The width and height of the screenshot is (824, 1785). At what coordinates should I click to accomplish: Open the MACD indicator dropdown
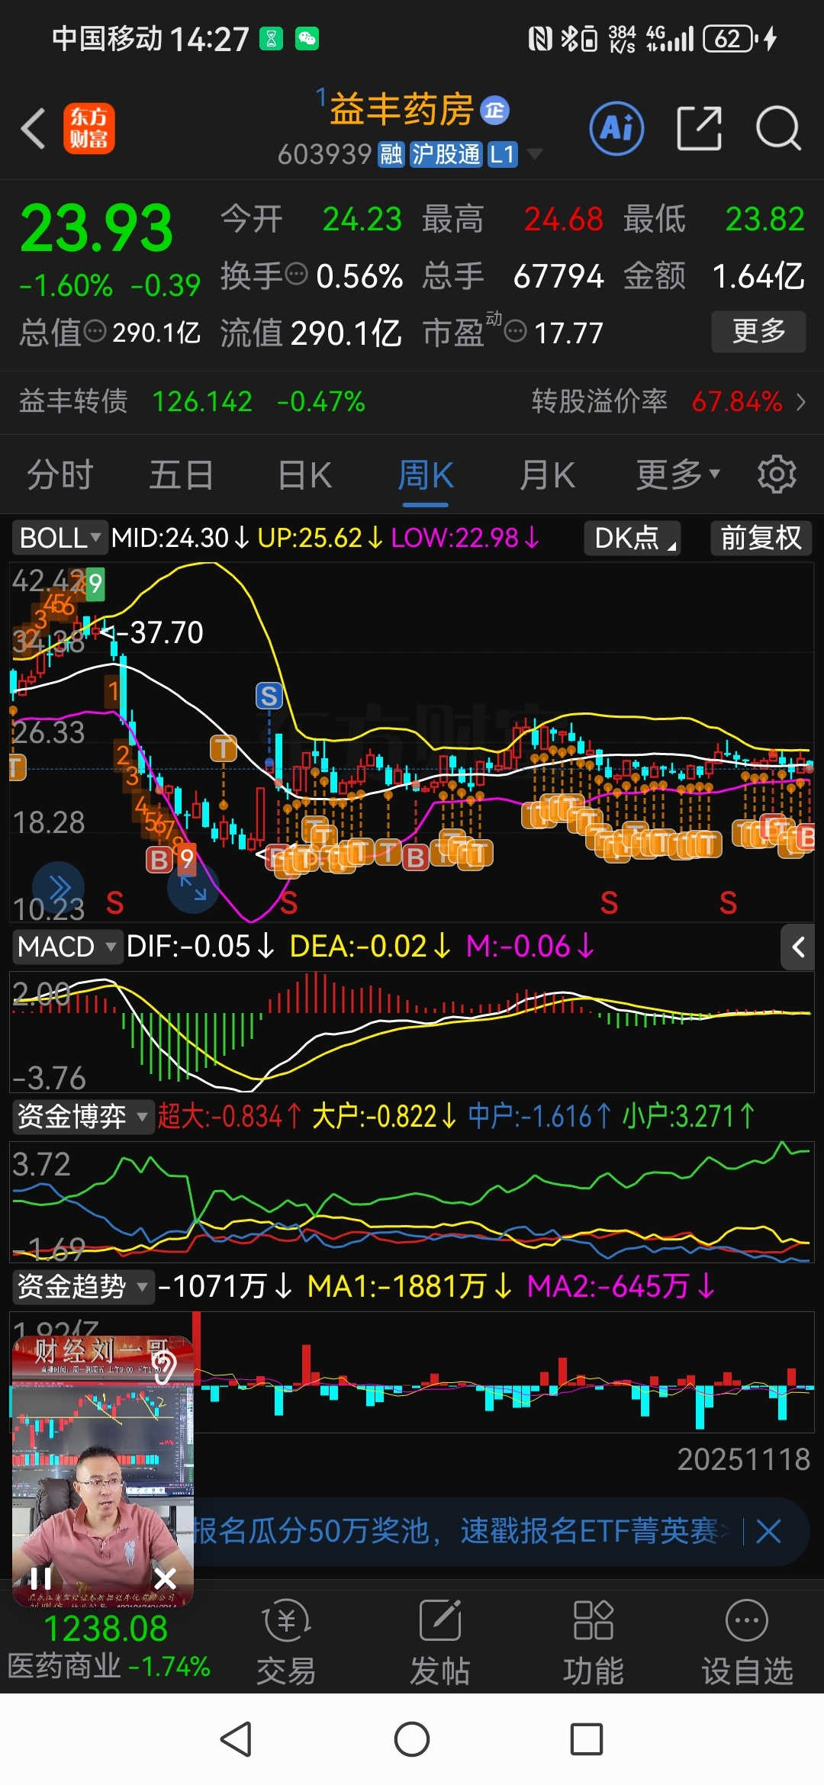pyautogui.click(x=67, y=947)
